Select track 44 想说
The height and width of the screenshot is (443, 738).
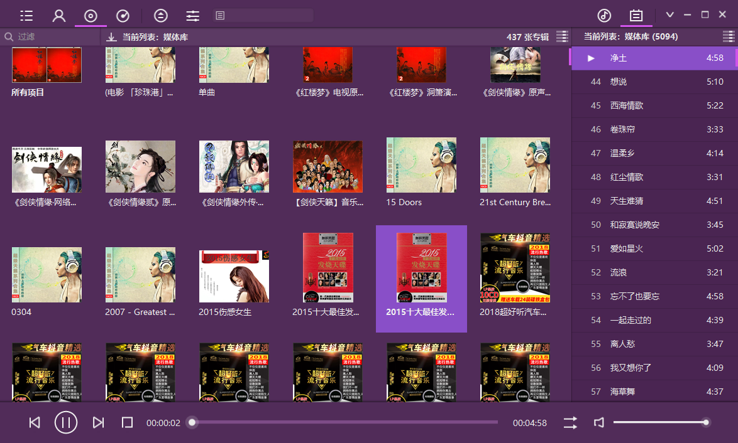pyautogui.click(x=654, y=82)
